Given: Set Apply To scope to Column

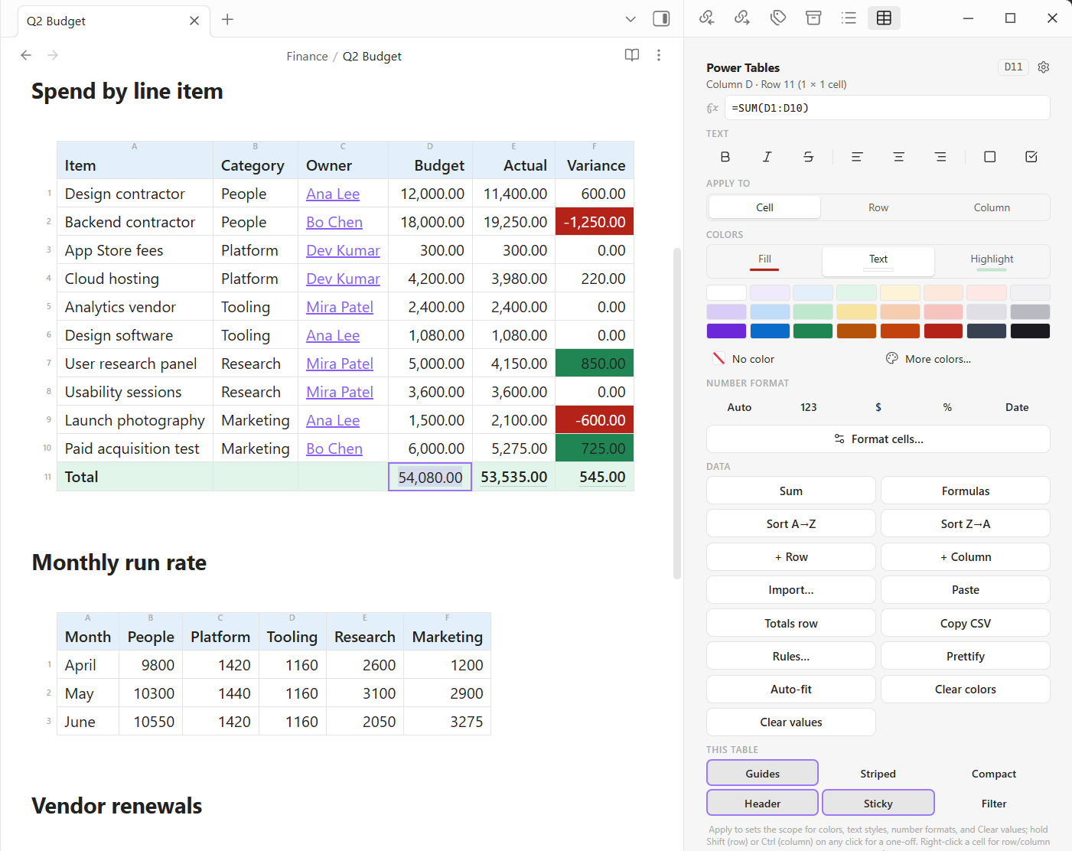Looking at the screenshot, I should click(992, 207).
